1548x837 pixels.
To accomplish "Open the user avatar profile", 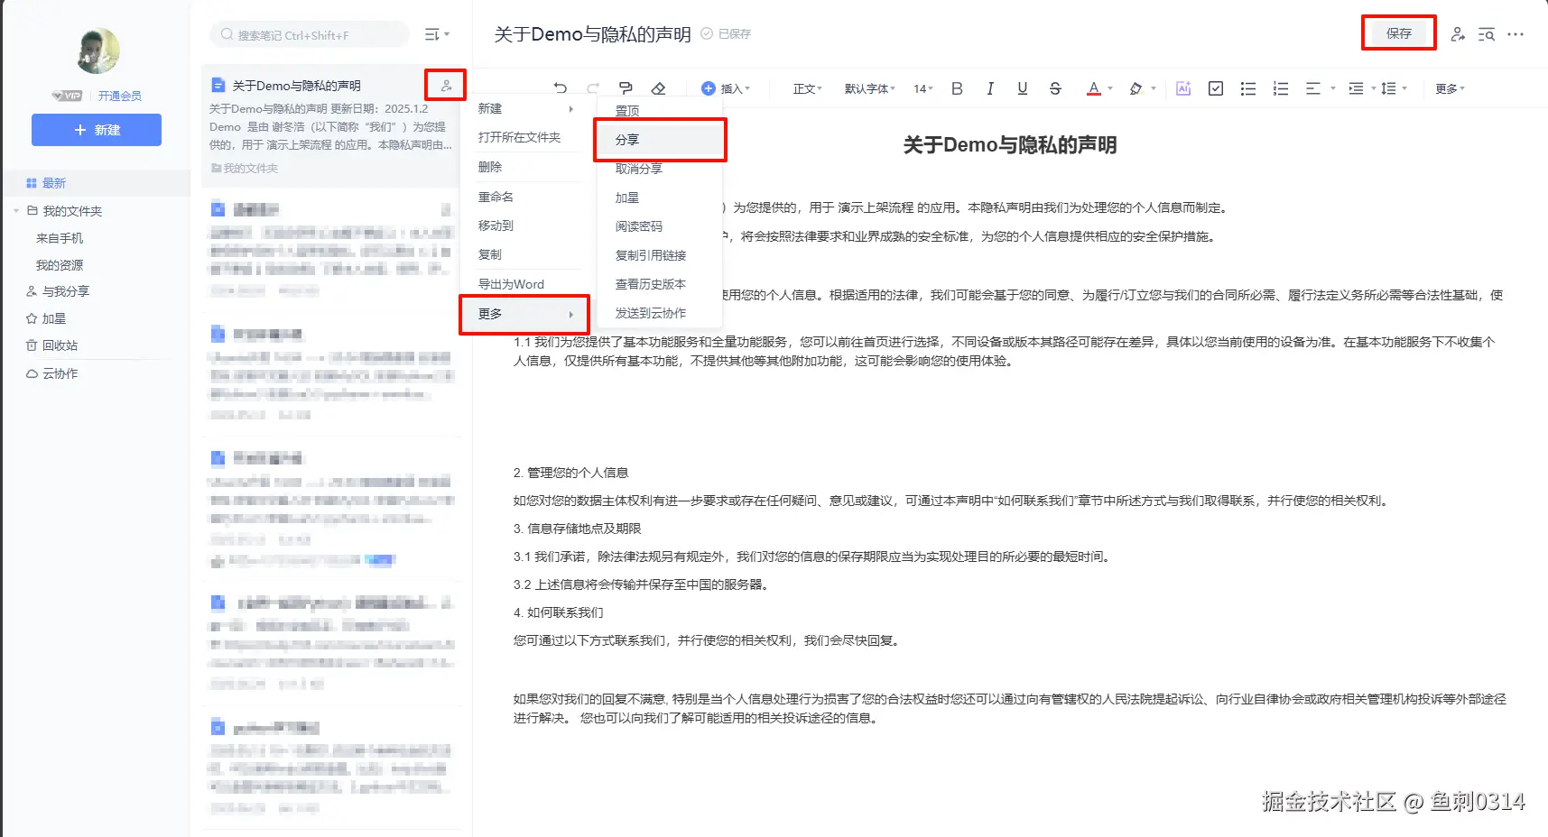I will click(x=97, y=51).
